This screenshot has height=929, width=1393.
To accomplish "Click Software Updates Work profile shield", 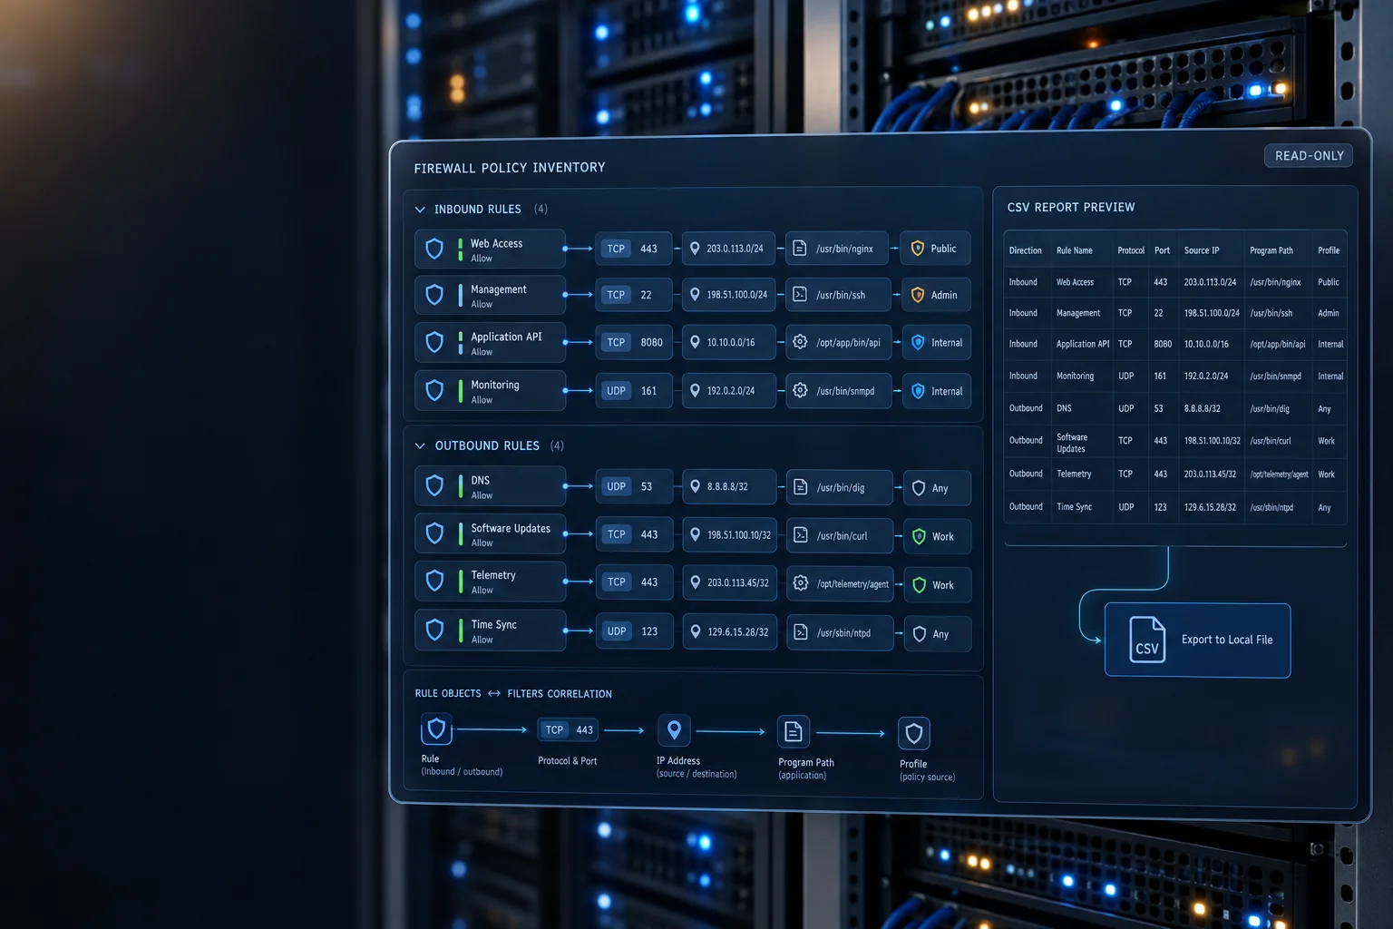I will [x=919, y=536].
